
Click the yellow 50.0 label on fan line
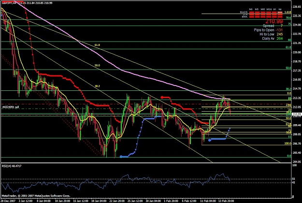click(x=97, y=65)
